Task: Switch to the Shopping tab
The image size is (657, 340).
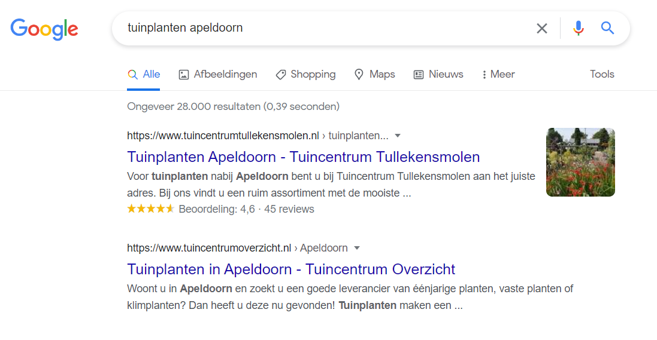Action: click(x=305, y=74)
